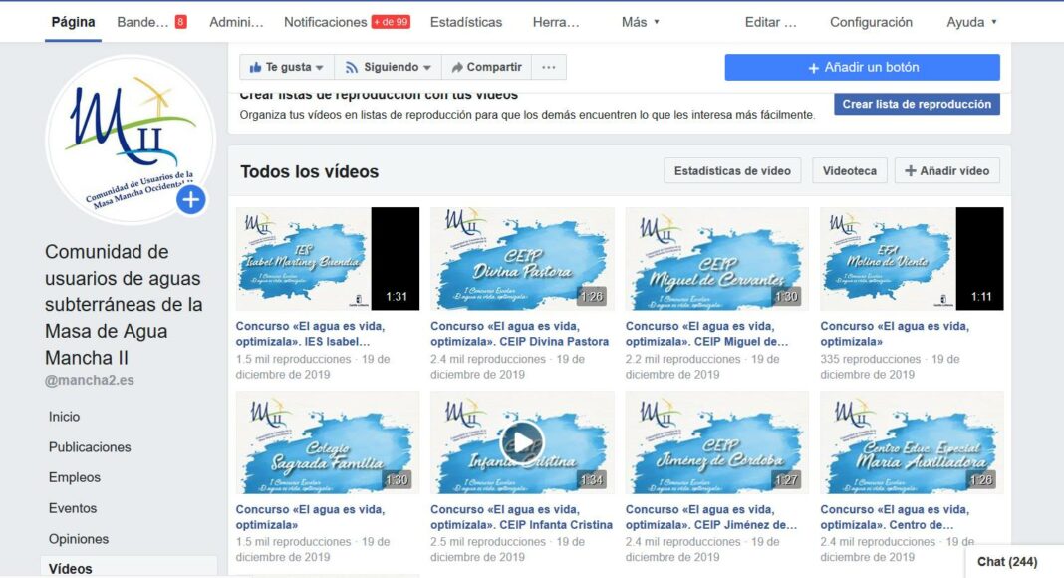Open the 'Siguiendo' follow dropdown
1064x578 pixels.
[388, 68]
